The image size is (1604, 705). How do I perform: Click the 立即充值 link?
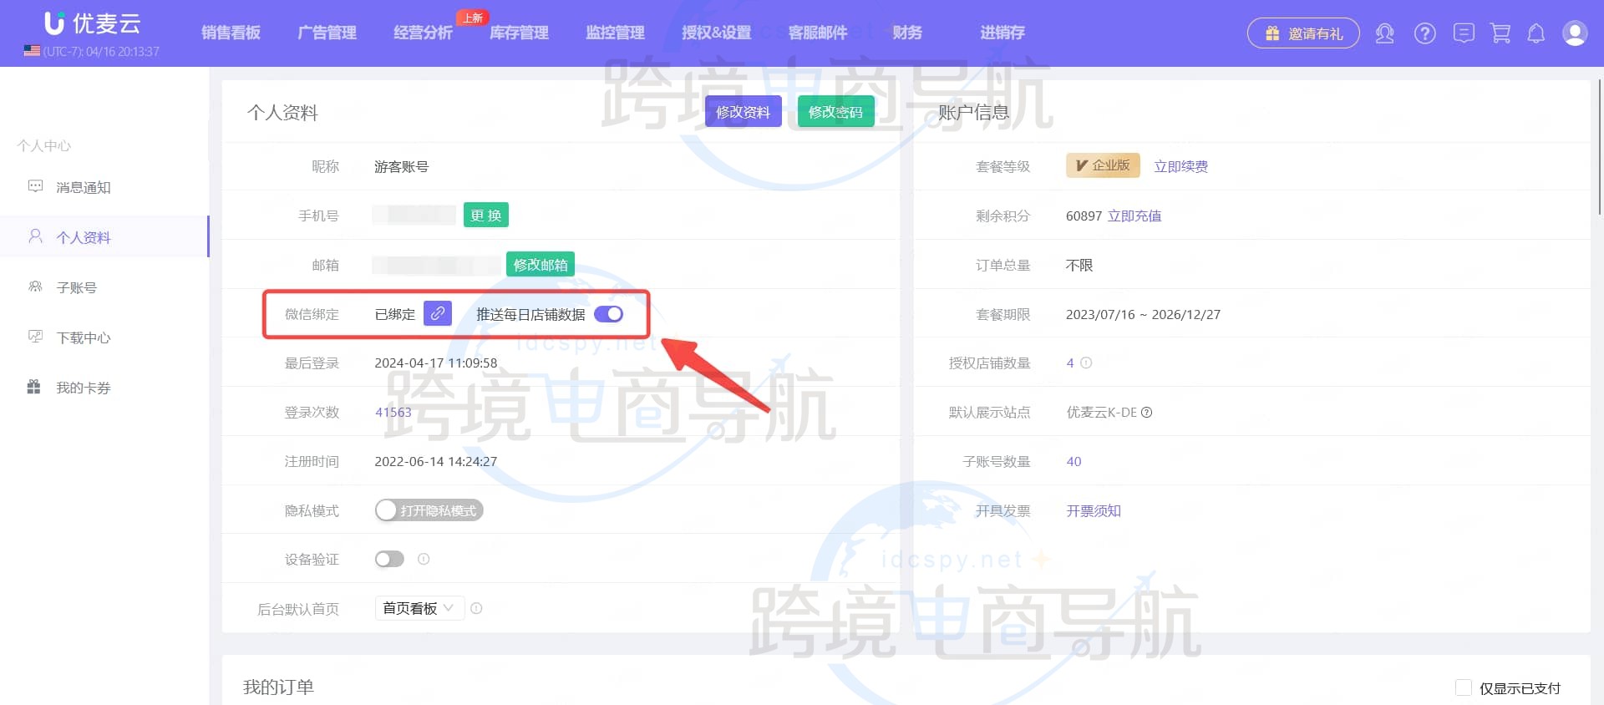tap(1134, 216)
